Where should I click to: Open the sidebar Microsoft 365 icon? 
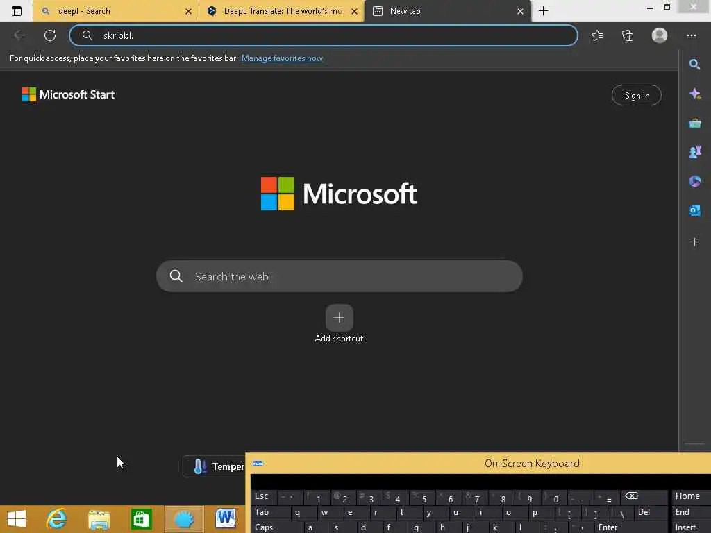pyautogui.click(x=694, y=181)
